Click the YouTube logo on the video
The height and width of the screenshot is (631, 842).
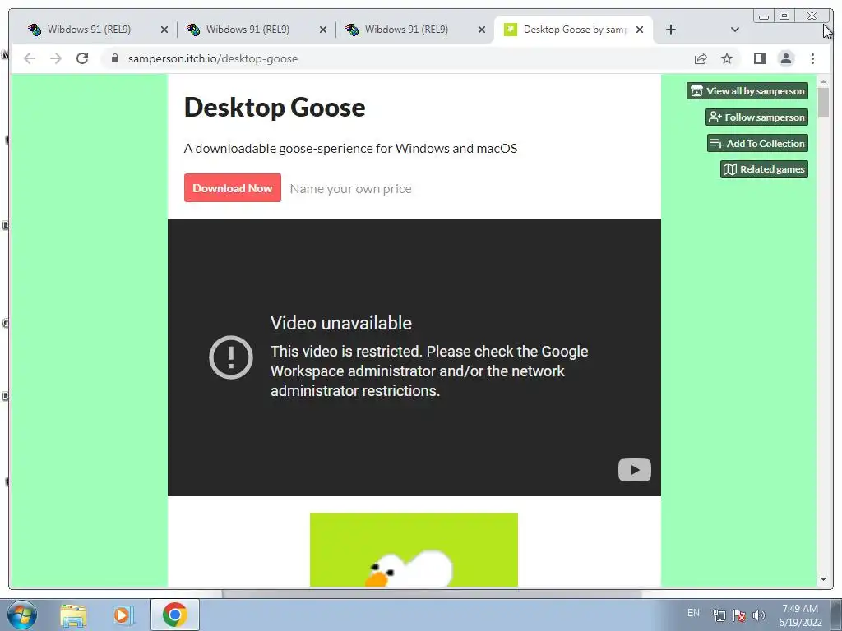(634, 470)
